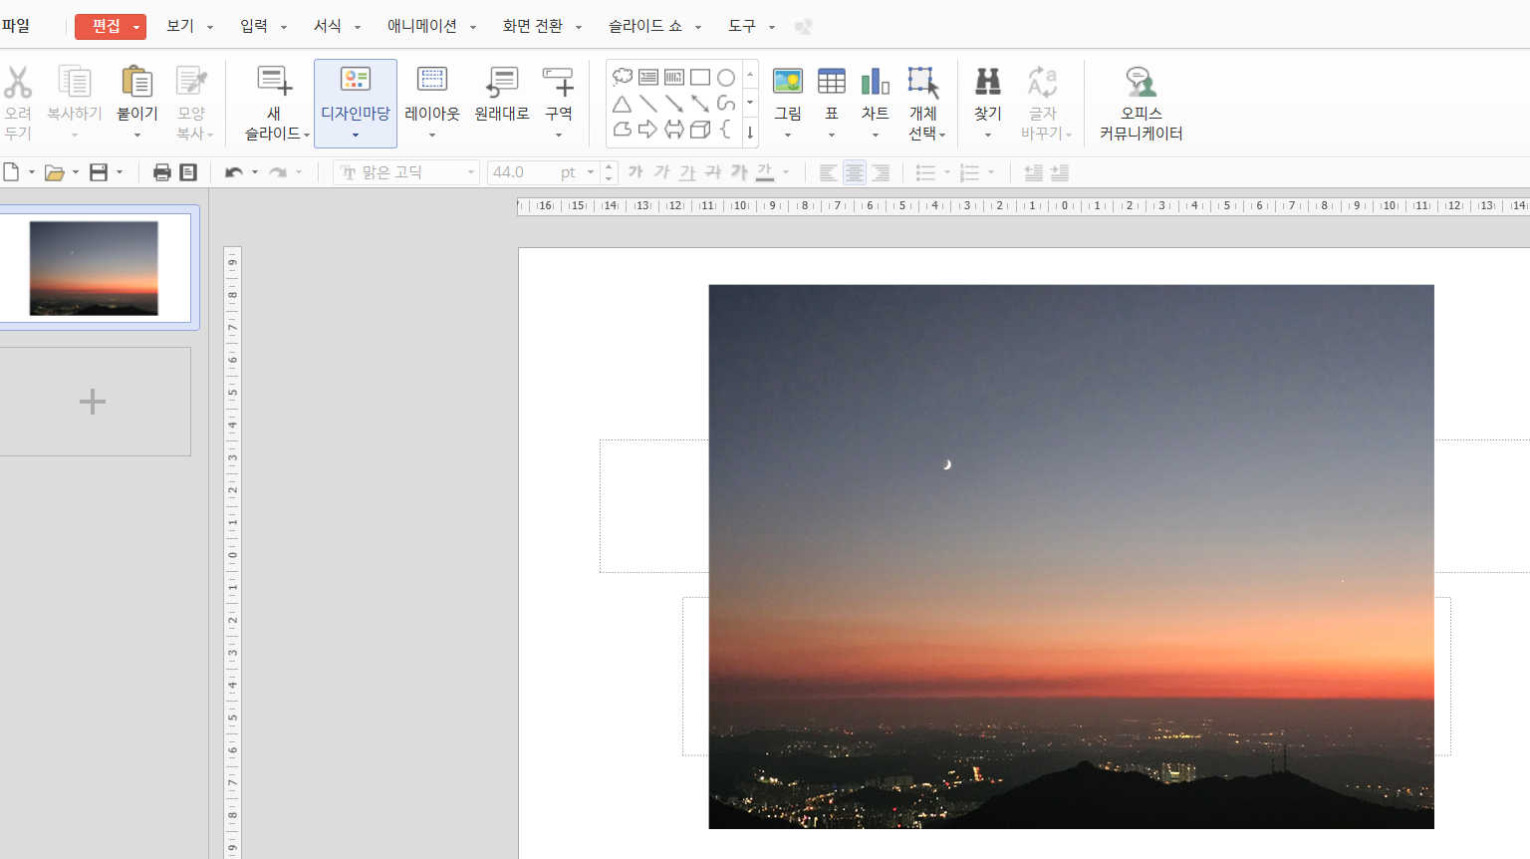Screen dimensions: 1530x859
Task: Expand the 표 table dropdown arrow
Action: [832, 135]
